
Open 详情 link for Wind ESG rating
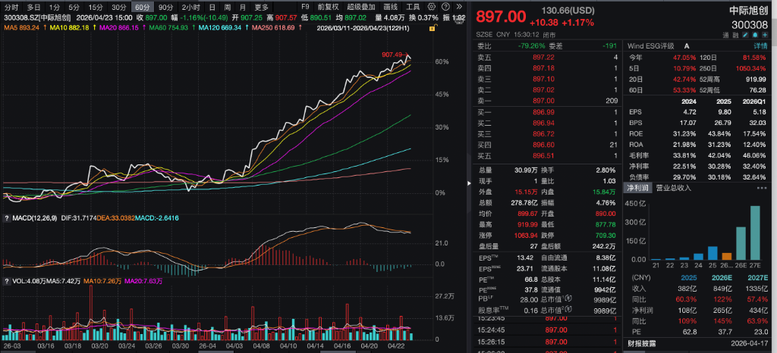coord(760,46)
